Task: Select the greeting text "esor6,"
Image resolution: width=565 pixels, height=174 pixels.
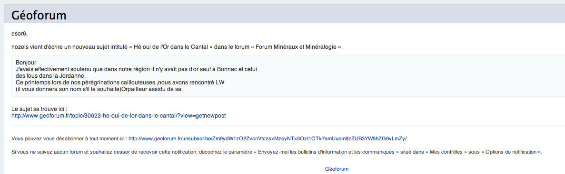Action: (x=20, y=34)
